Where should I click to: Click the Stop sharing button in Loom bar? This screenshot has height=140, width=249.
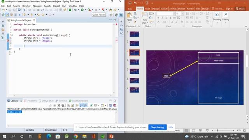click(x=157, y=127)
